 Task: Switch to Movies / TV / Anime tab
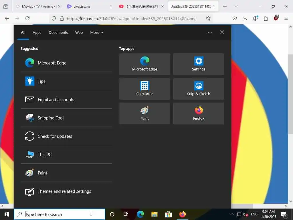point(39,7)
